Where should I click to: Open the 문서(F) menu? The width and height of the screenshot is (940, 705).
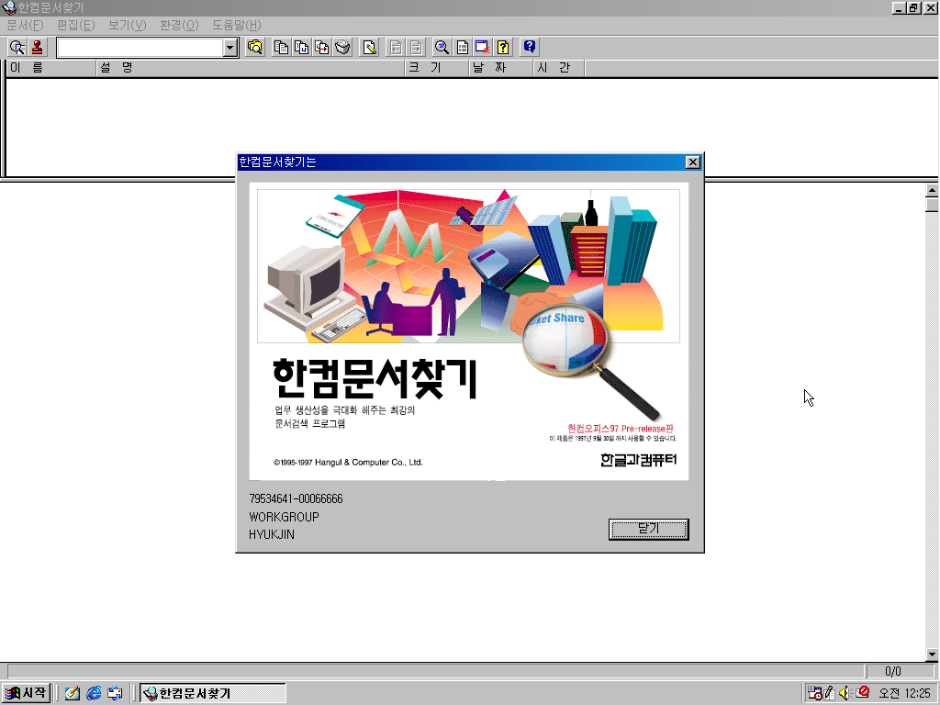(x=25, y=25)
